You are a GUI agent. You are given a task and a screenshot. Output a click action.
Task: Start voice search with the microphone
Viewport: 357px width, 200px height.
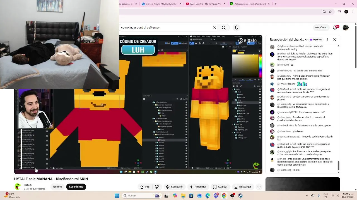click(x=236, y=27)
